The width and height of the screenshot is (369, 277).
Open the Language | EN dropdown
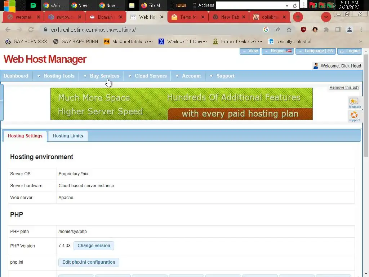click(316, 51)
